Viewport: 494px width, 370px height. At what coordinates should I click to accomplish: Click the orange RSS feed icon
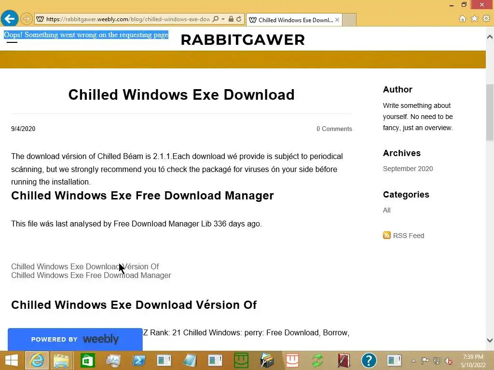[x=386, y=235]
